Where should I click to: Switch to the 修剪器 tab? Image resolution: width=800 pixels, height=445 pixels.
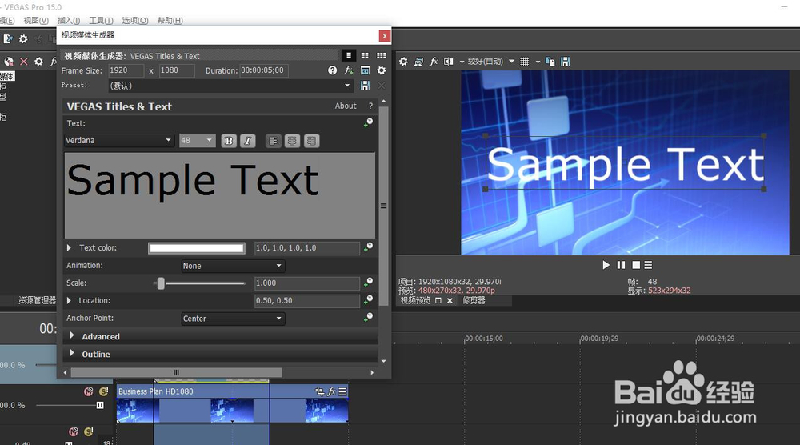474,300
